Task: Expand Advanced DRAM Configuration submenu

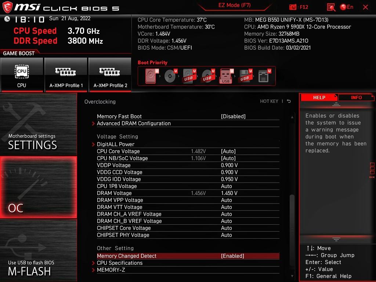Action: [134, 123]
